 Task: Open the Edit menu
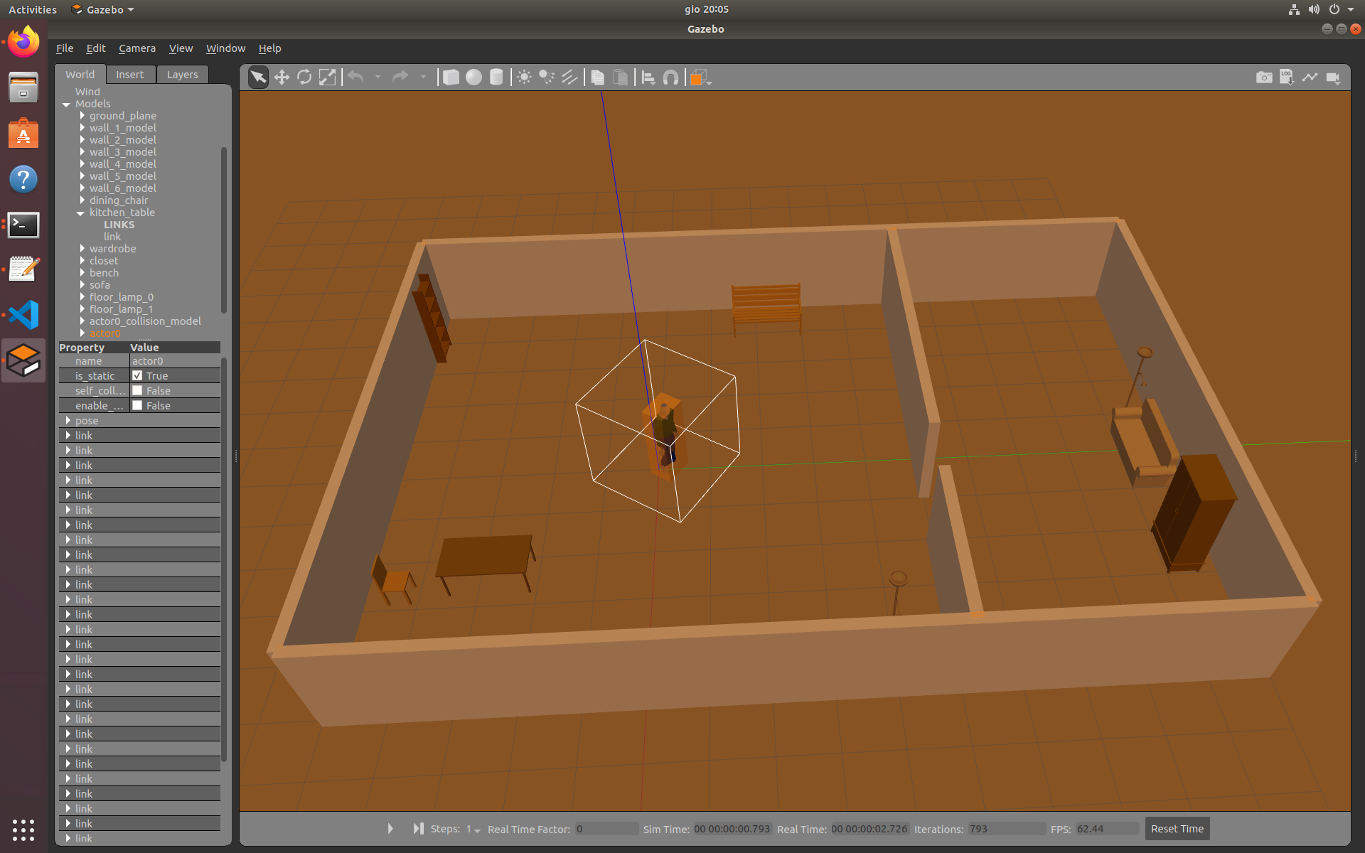[x=95, y=48]
